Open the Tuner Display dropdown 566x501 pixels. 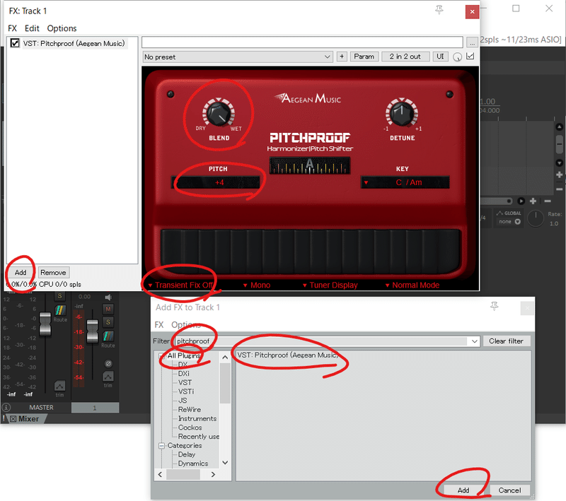pos(330,285)
